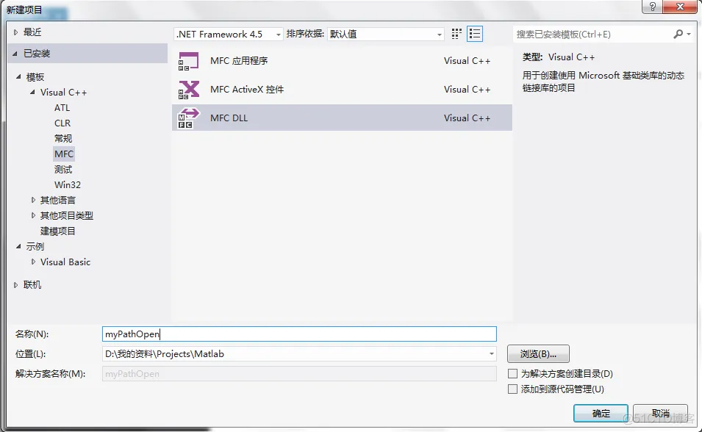Click Visual Basic label under 示例
The height and width of the screenshot is (432, 702).
(65, 262)
